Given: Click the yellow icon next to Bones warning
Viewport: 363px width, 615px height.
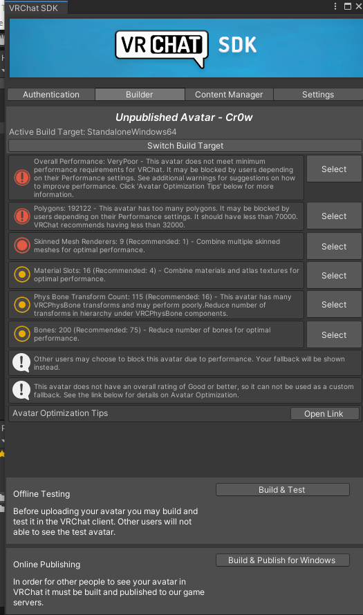Looking at the screenshot, I should tap(22, 334).
